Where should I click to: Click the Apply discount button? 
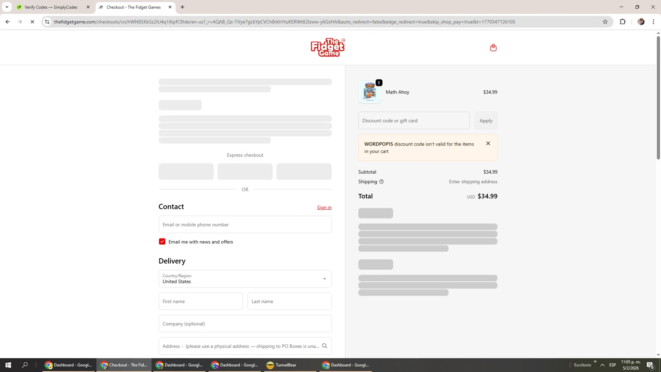486,120
